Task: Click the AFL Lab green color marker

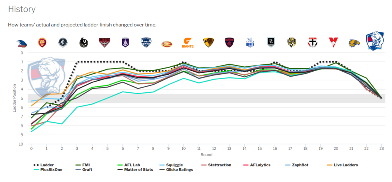Action: (x=120, y=165)
